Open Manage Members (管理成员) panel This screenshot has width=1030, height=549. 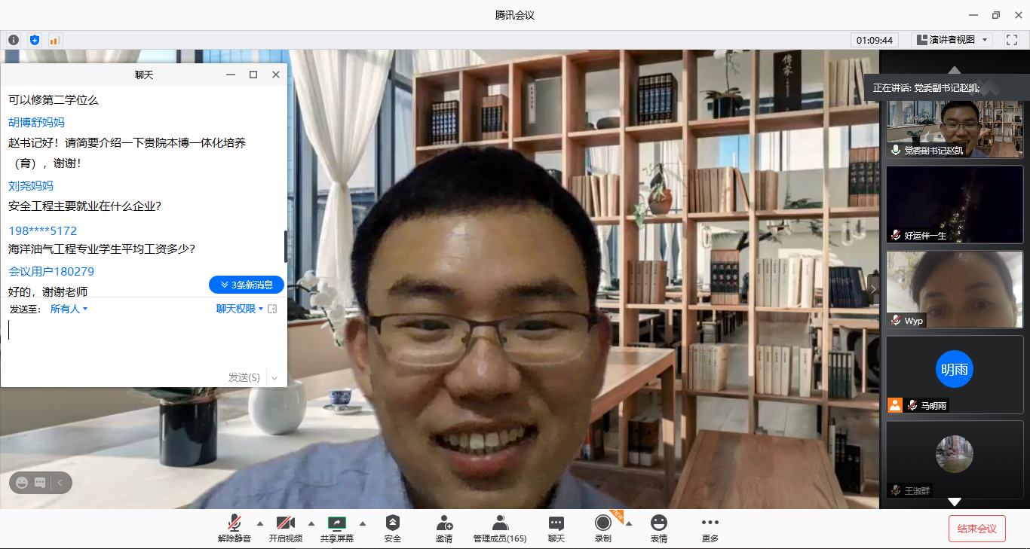(x=499, y=528)
